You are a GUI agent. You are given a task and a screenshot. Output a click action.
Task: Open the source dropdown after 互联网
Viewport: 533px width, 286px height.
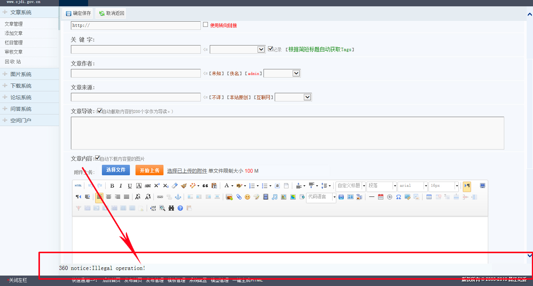[293, 97]
